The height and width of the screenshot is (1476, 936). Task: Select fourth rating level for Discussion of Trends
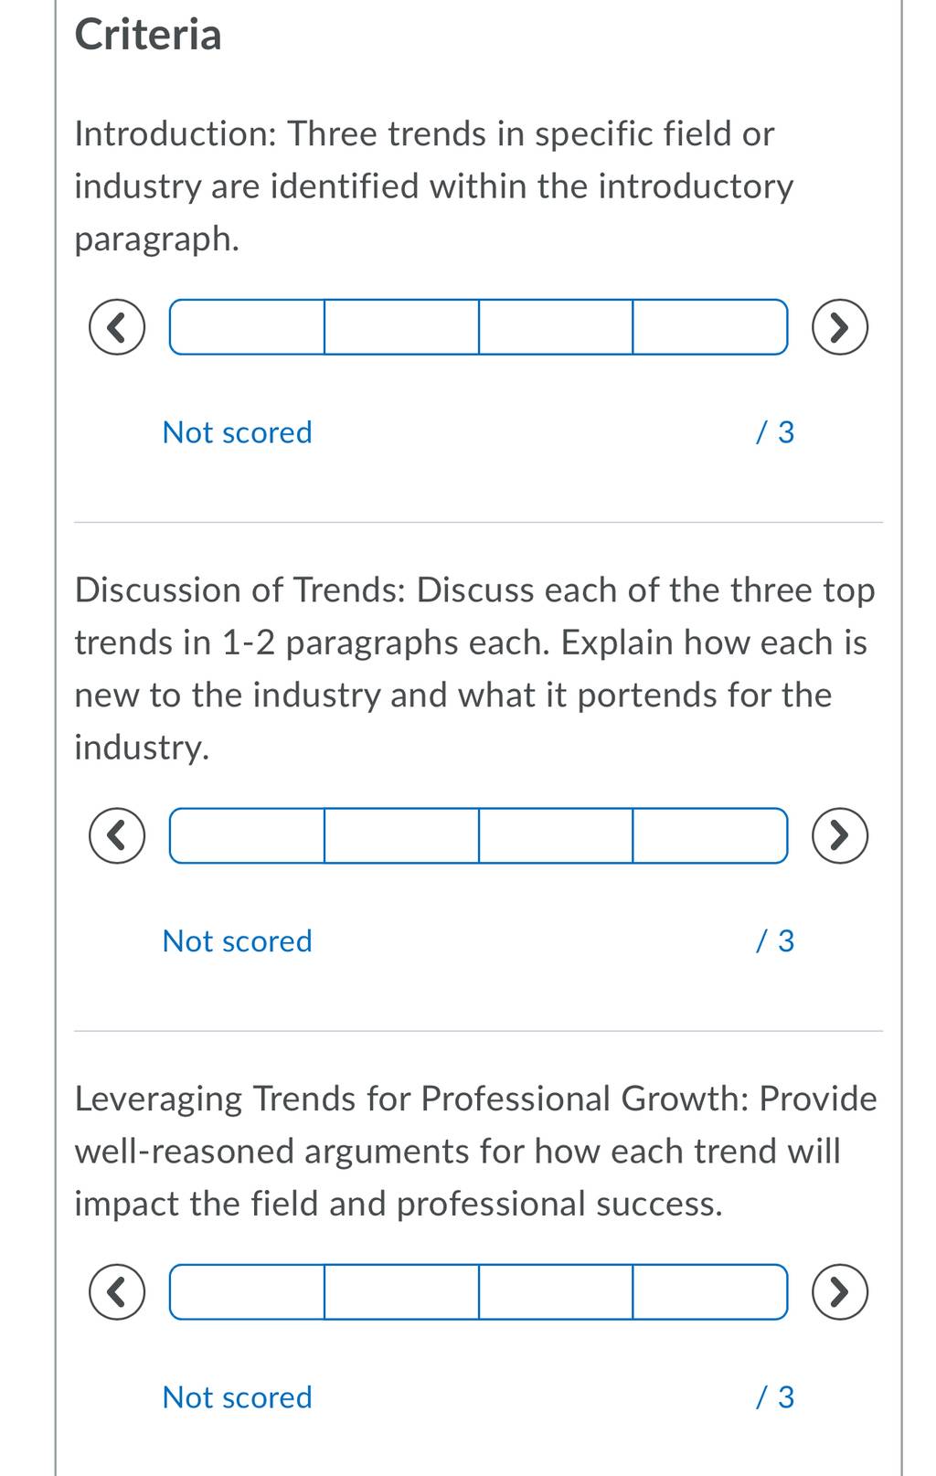point(710,835)
